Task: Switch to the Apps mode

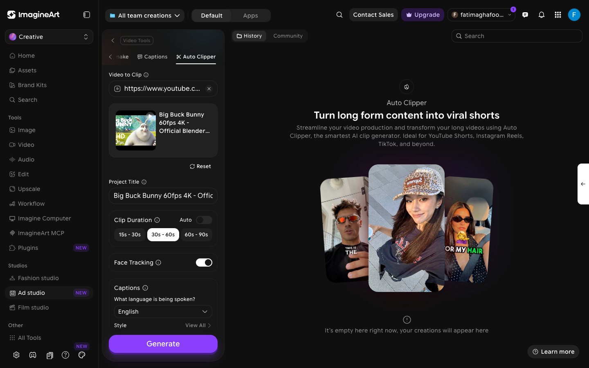Action: coord(250,16)
